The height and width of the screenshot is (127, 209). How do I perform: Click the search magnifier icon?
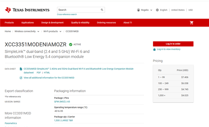(x=102, y=10)
